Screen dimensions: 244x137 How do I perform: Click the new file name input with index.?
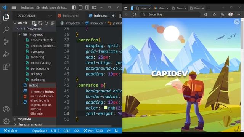coord(42,85)
